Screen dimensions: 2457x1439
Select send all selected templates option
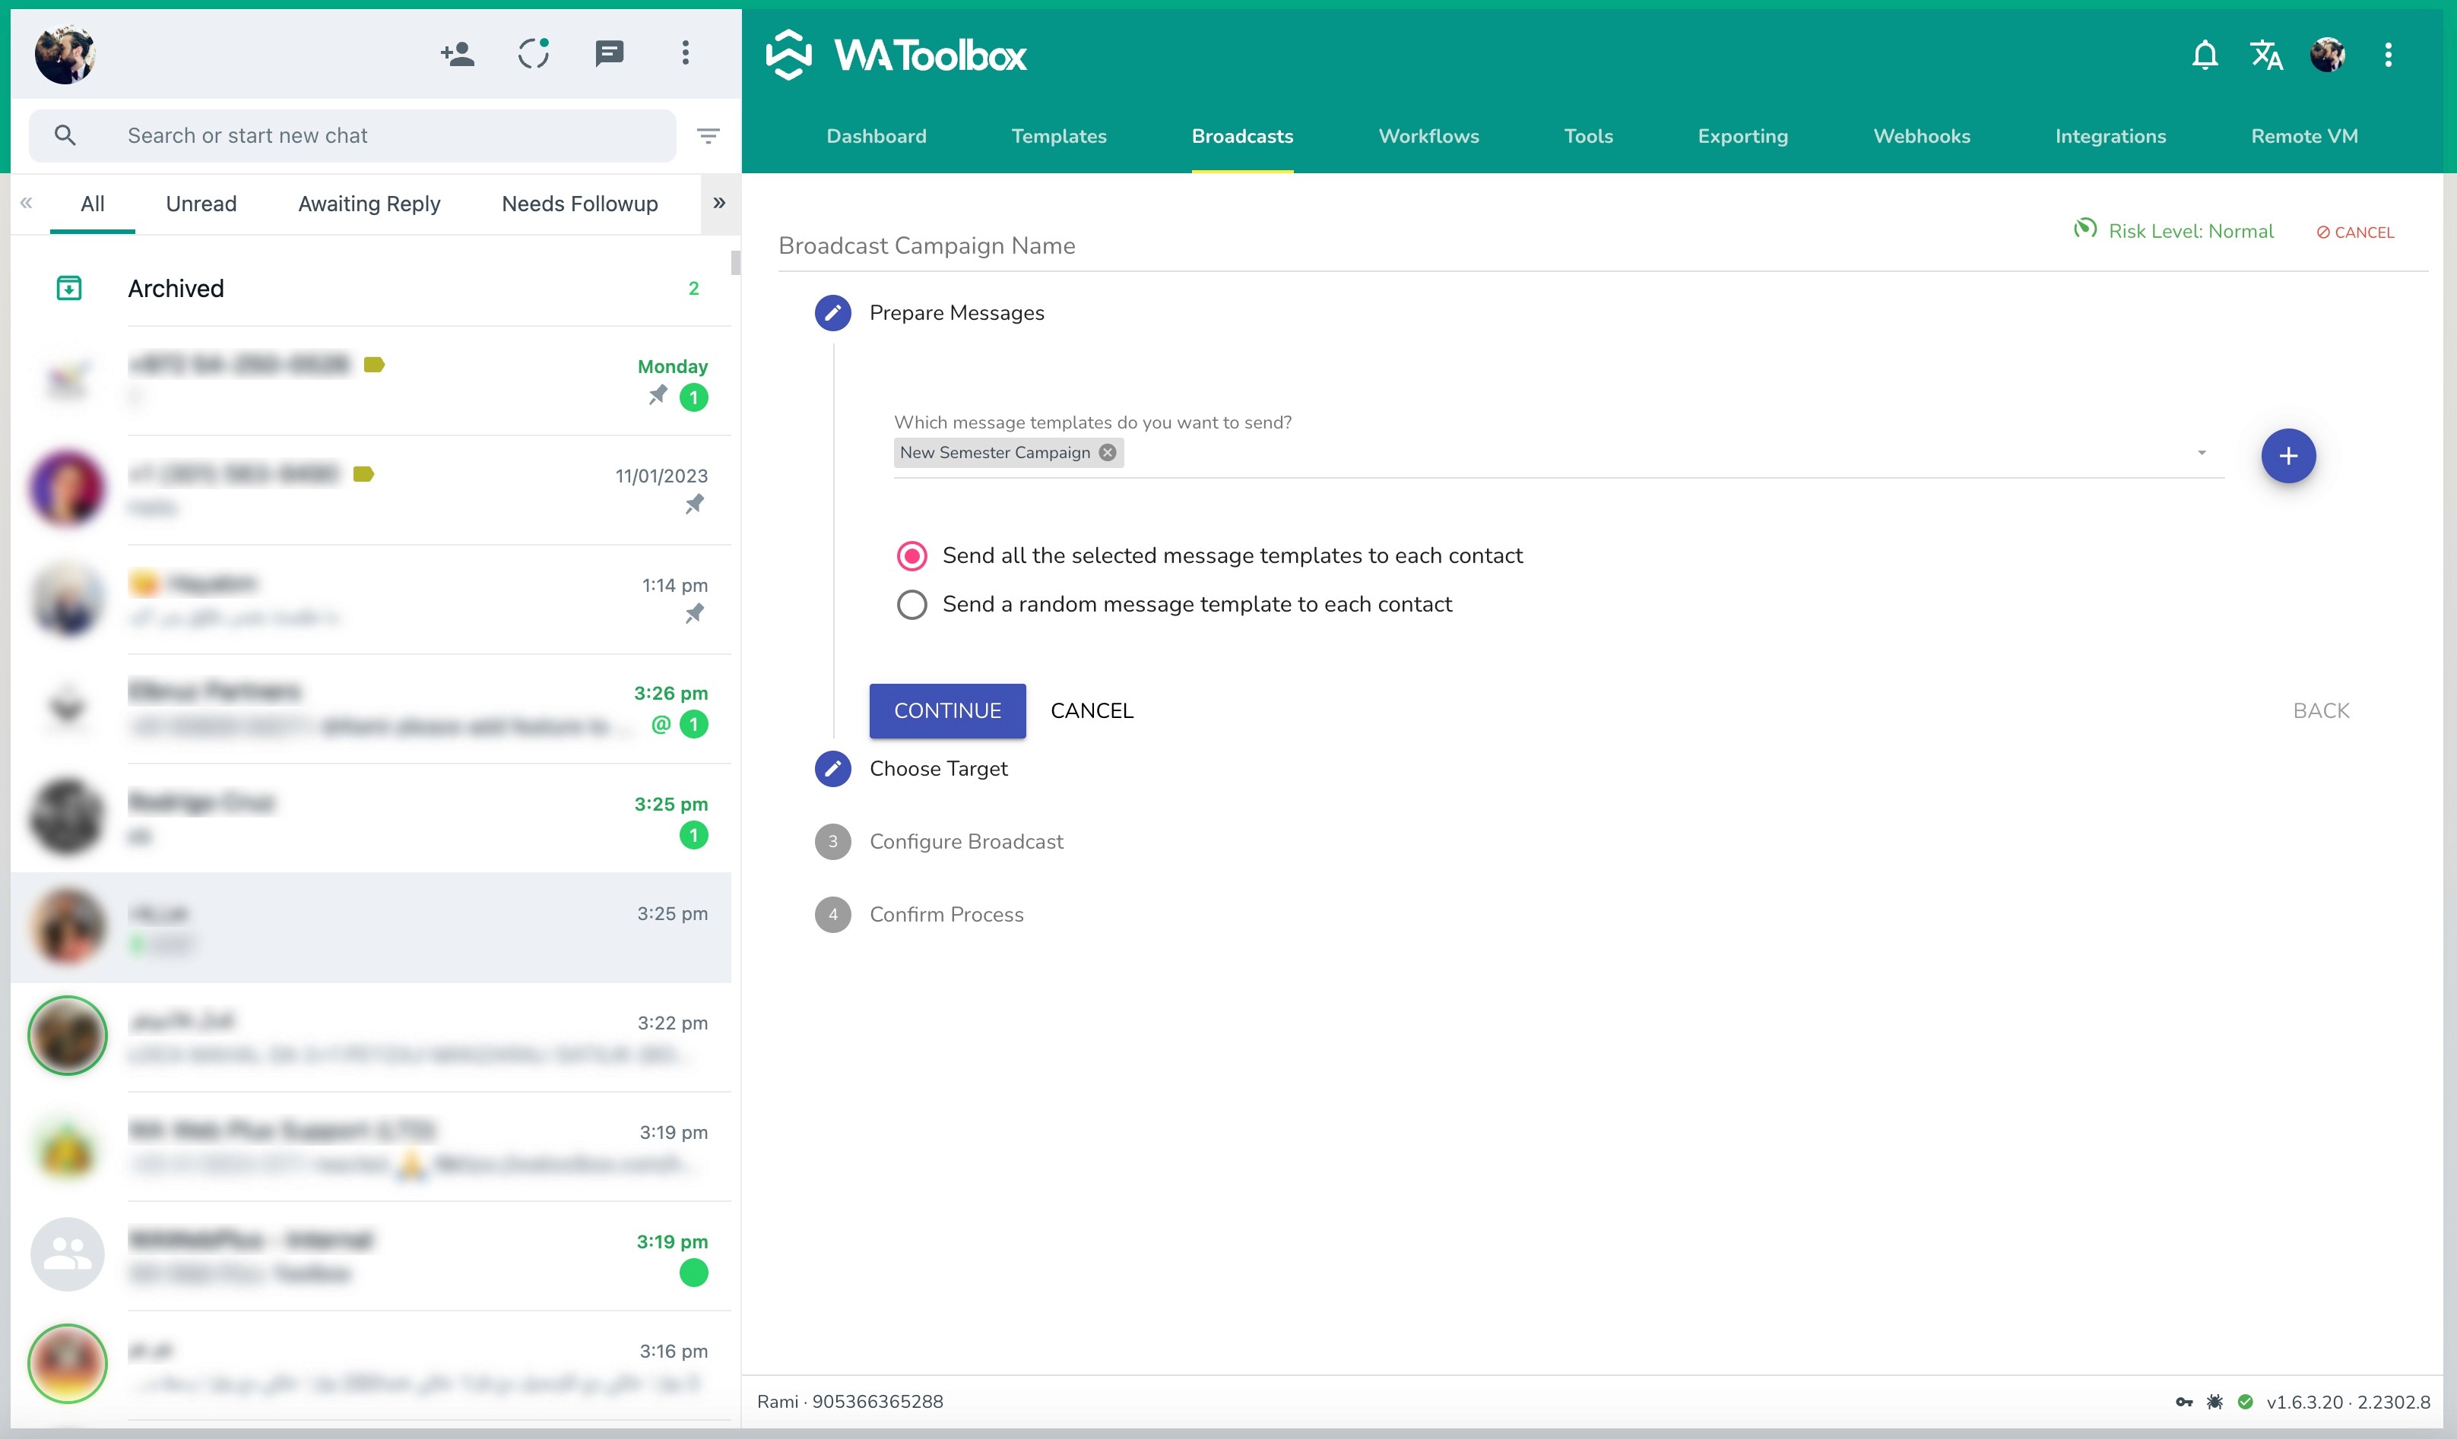click(x=911, y=555)
